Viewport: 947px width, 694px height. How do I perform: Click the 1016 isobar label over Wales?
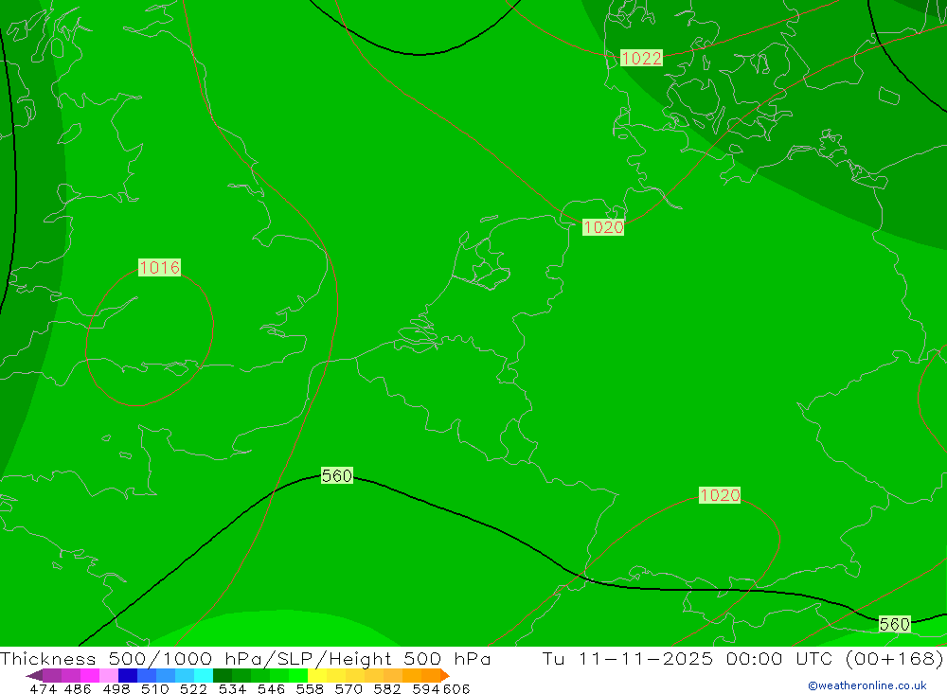coord(159,267)
